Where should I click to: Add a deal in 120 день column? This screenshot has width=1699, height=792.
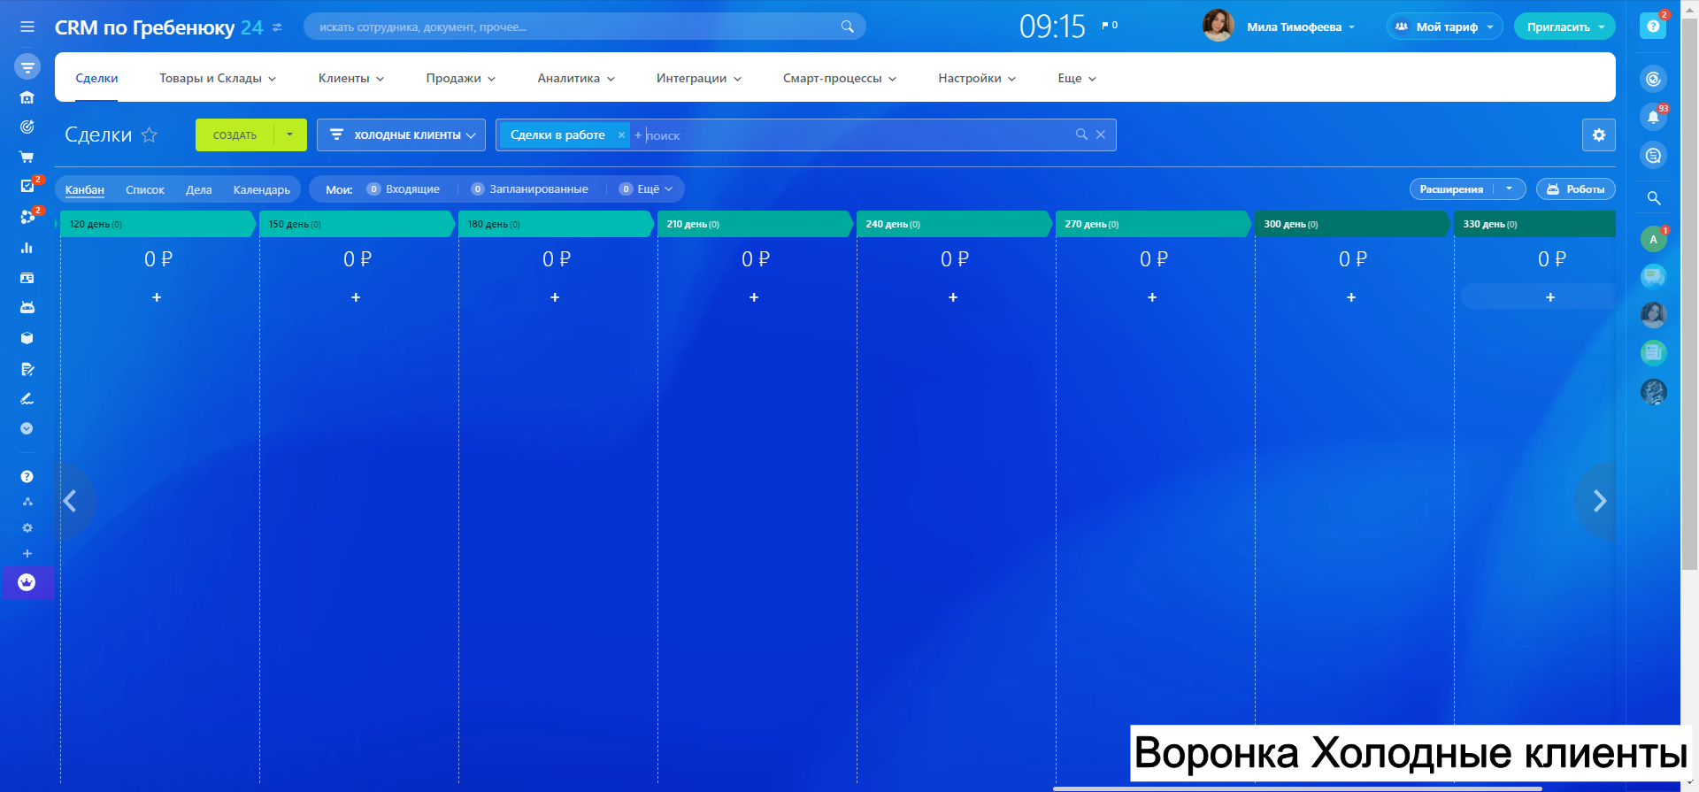click(x=157, y=297)
